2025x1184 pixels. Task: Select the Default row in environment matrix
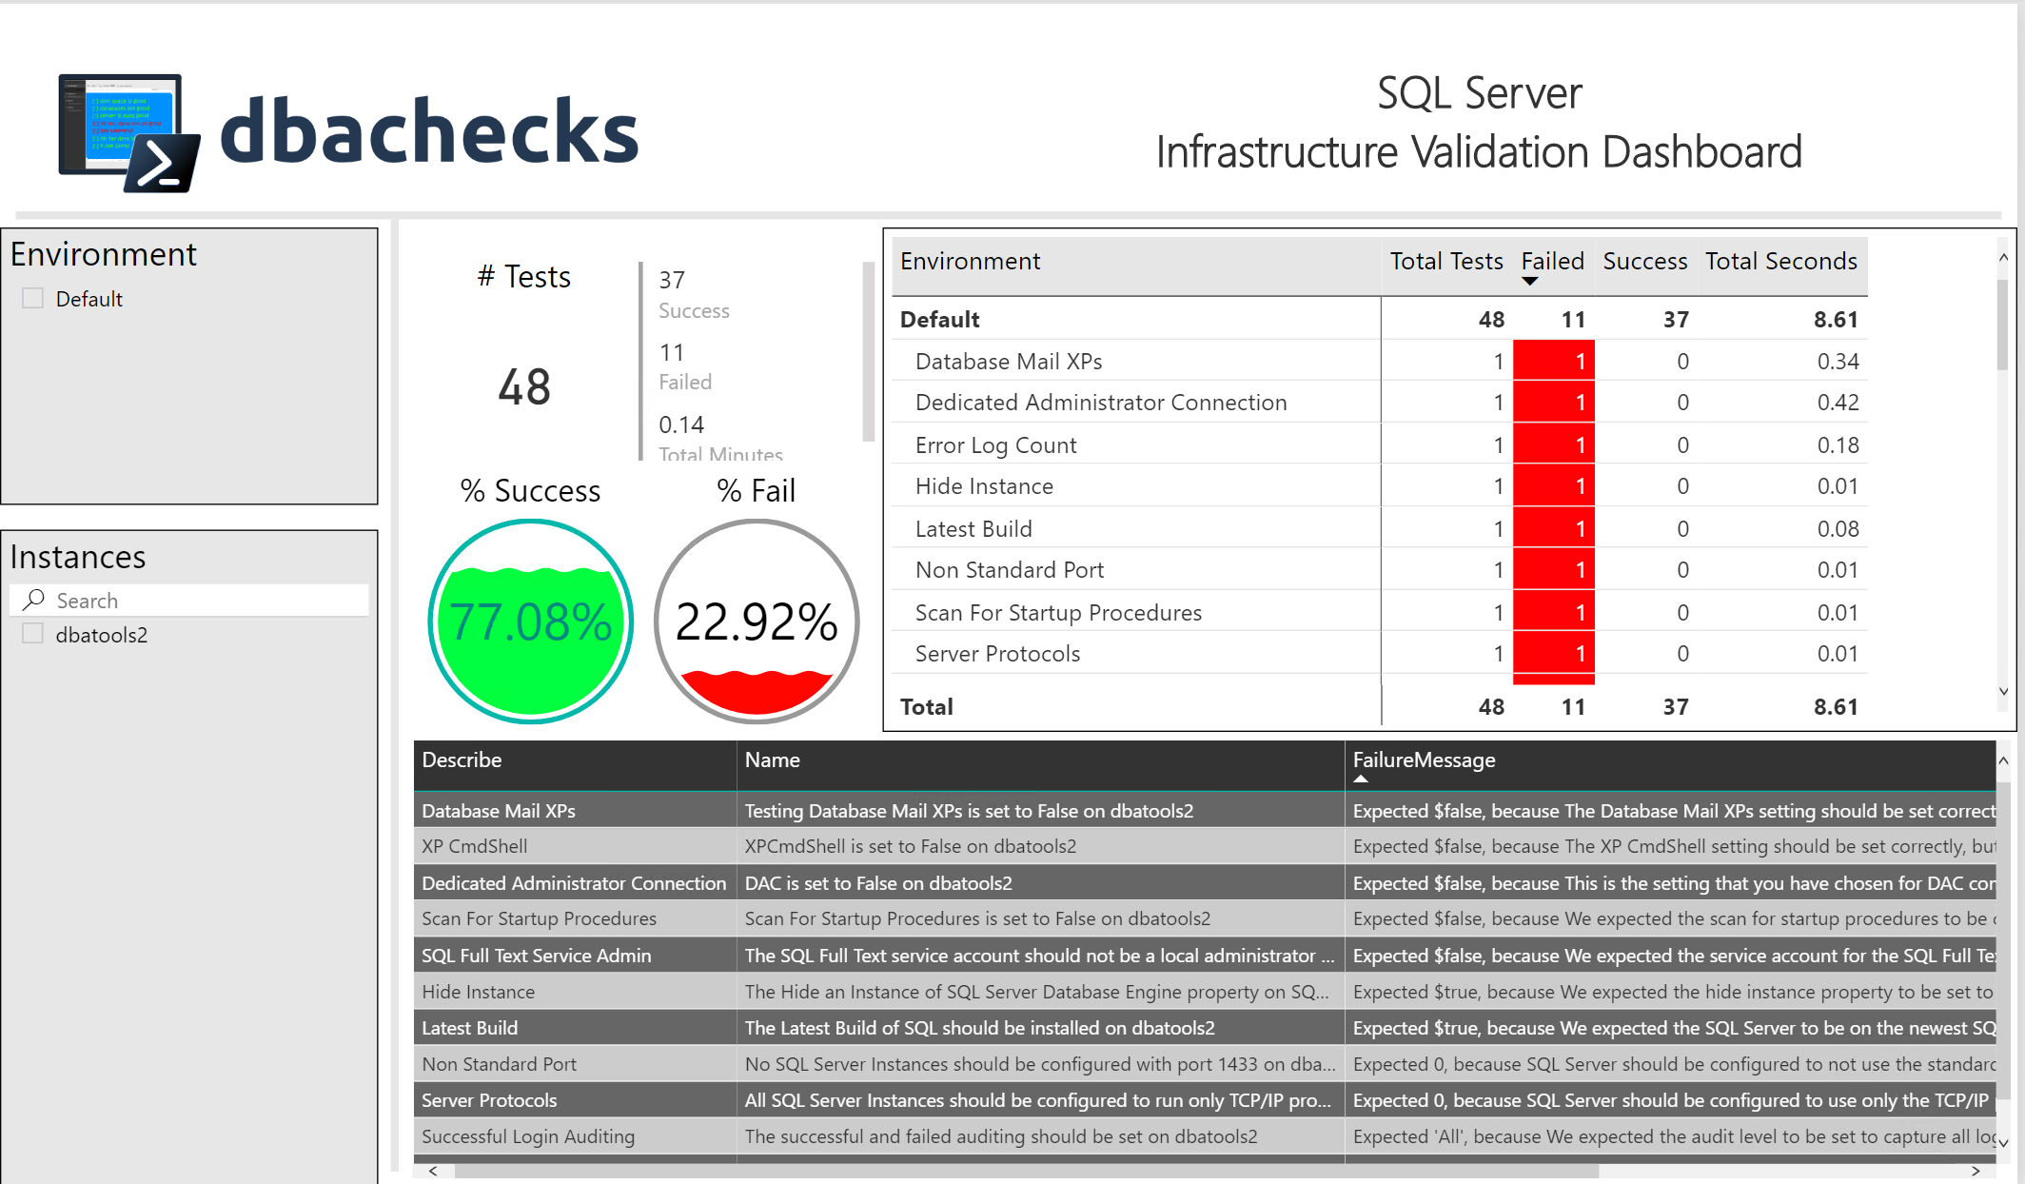1379,319
